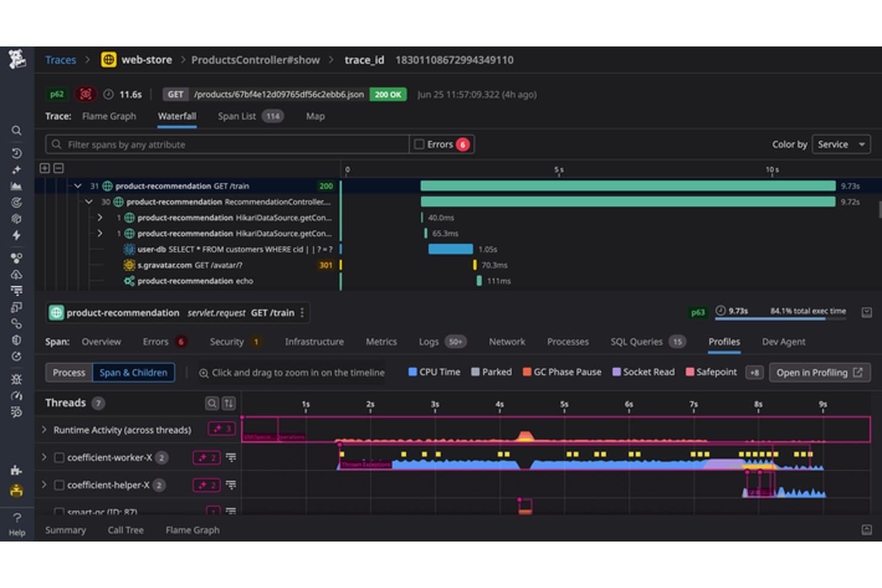Select the Process toggle option

(69, 372)
